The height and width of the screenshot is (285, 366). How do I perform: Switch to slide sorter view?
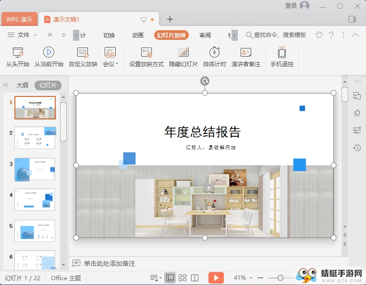pos(183,278)
